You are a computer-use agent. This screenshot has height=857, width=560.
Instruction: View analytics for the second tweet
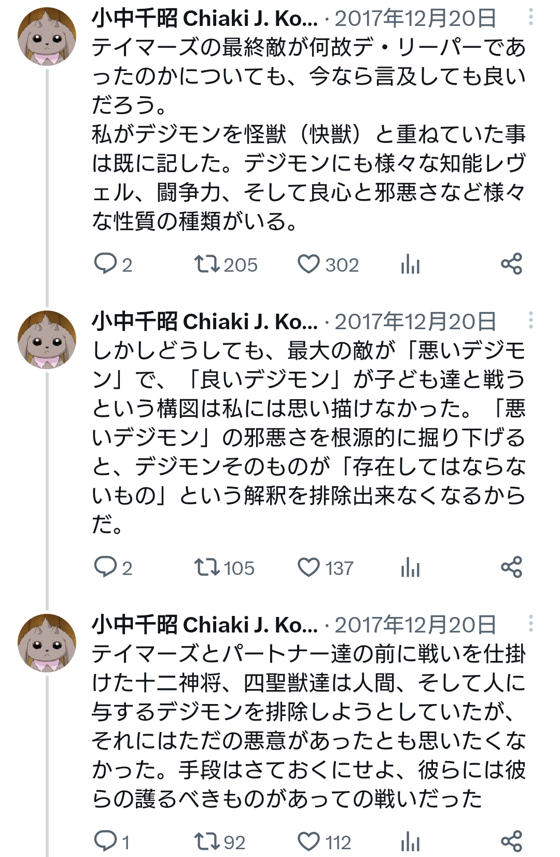(410, 567)
